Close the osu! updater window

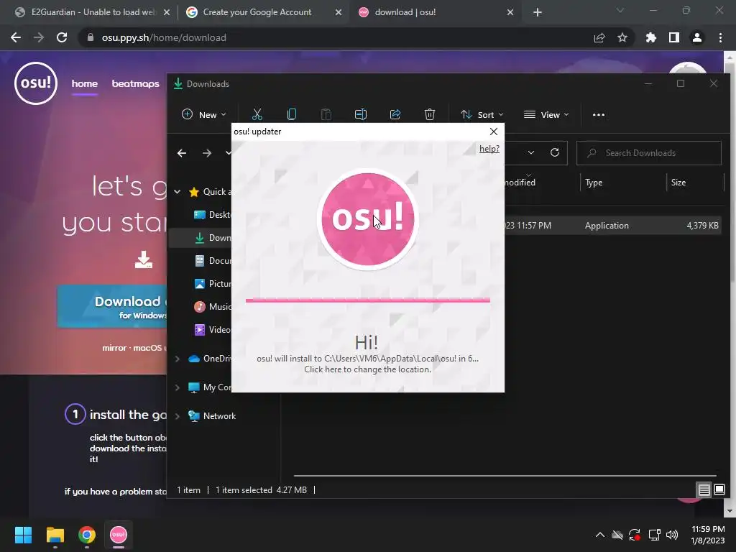coord(493,132)
